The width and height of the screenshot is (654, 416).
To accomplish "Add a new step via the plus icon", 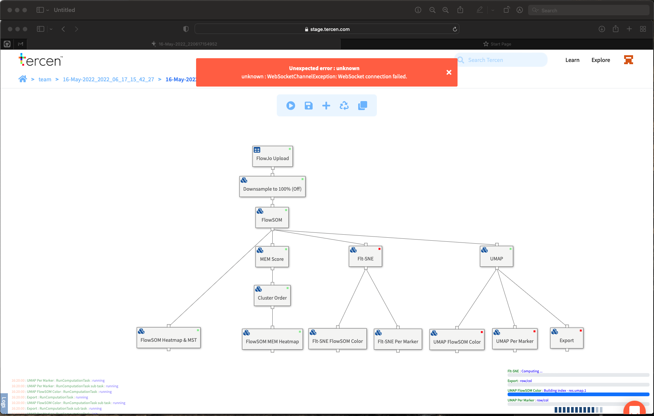I will click(x=326, y=106).
